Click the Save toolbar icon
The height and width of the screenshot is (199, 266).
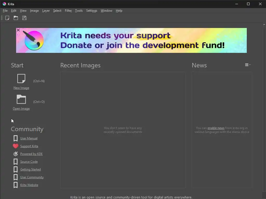[24, 18]
